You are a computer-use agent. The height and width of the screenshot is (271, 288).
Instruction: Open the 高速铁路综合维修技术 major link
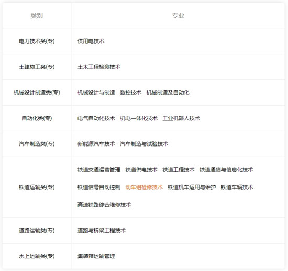coord(104,205)
